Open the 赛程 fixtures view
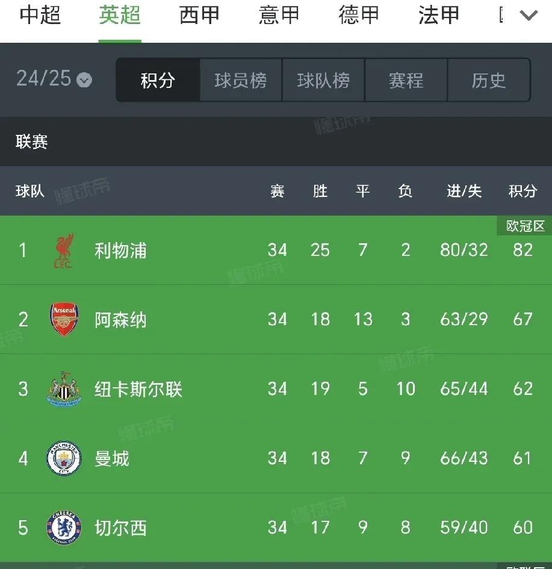 click(x=406, y=80)
